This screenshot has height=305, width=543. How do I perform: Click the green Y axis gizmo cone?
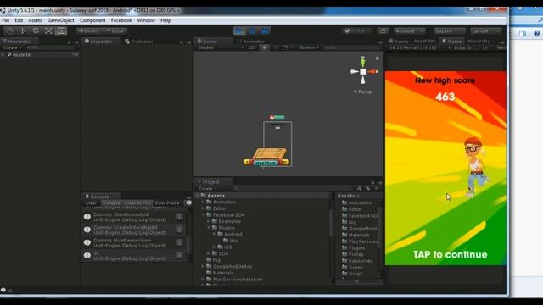pos(362,62)
